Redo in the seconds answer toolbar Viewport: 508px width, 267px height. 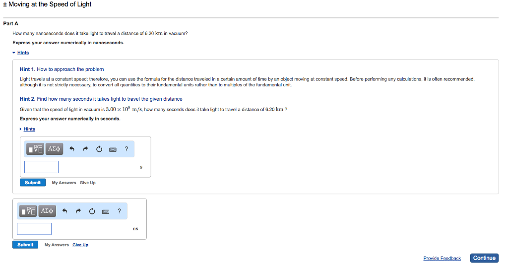coord(85,148)
